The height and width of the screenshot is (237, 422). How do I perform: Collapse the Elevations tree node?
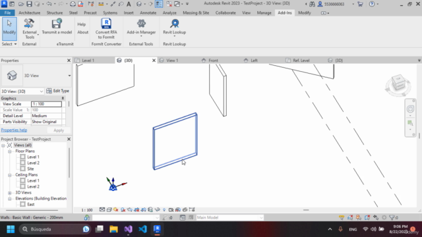coord(10,199)
